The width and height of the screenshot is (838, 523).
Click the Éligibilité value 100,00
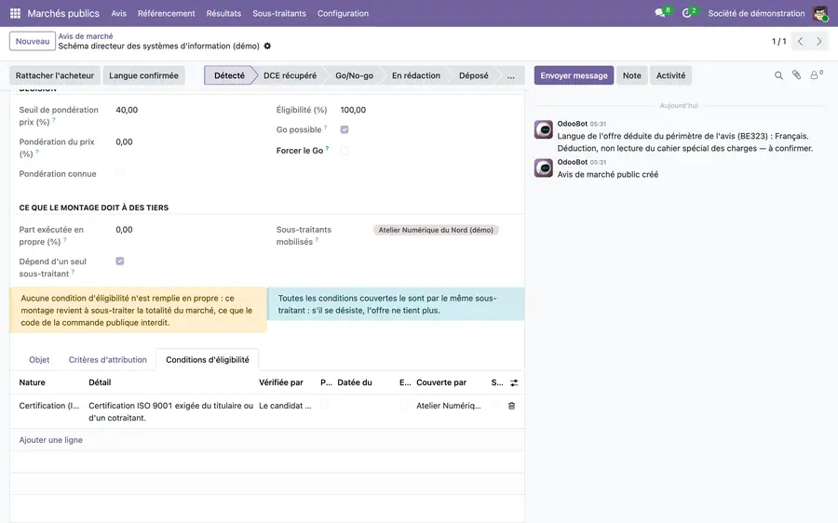click(353, 110)
